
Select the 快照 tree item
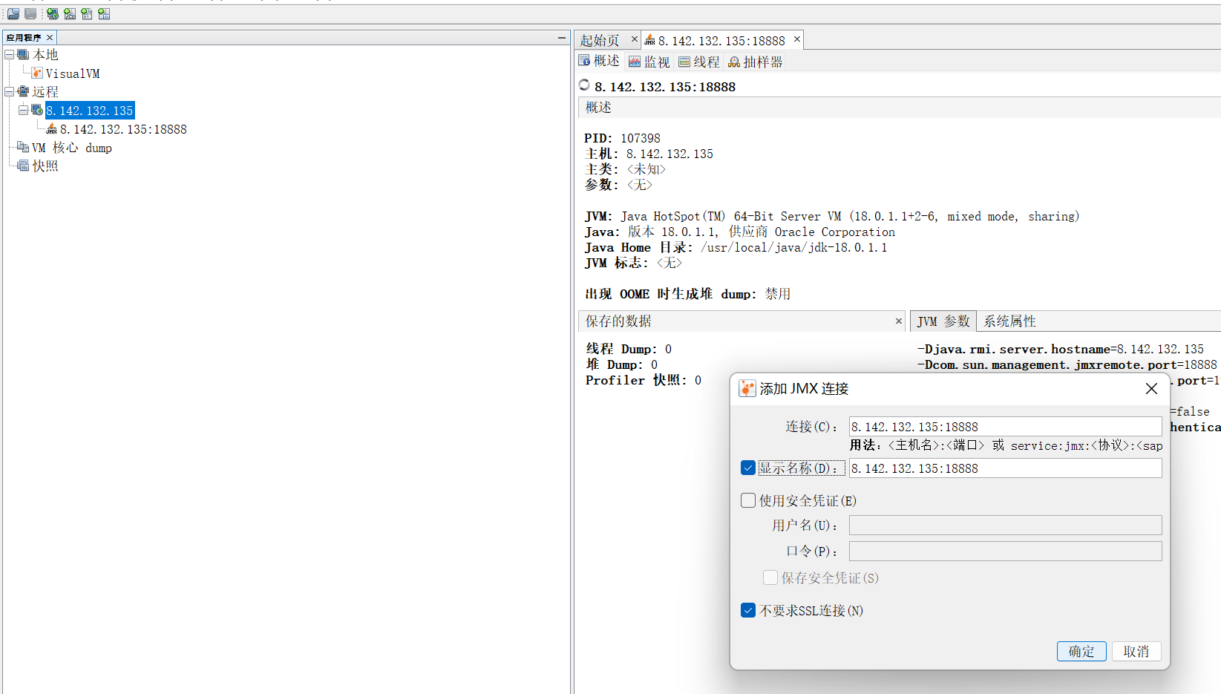[x=45, y=166]
